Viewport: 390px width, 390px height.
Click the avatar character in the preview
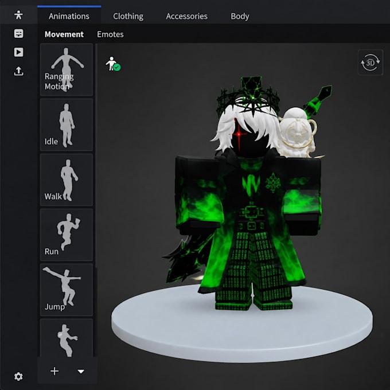(x=249, y=194)
